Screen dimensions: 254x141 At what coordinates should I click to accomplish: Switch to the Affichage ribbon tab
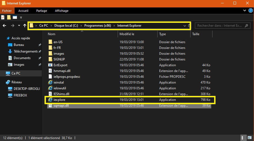tap(62, 11)
